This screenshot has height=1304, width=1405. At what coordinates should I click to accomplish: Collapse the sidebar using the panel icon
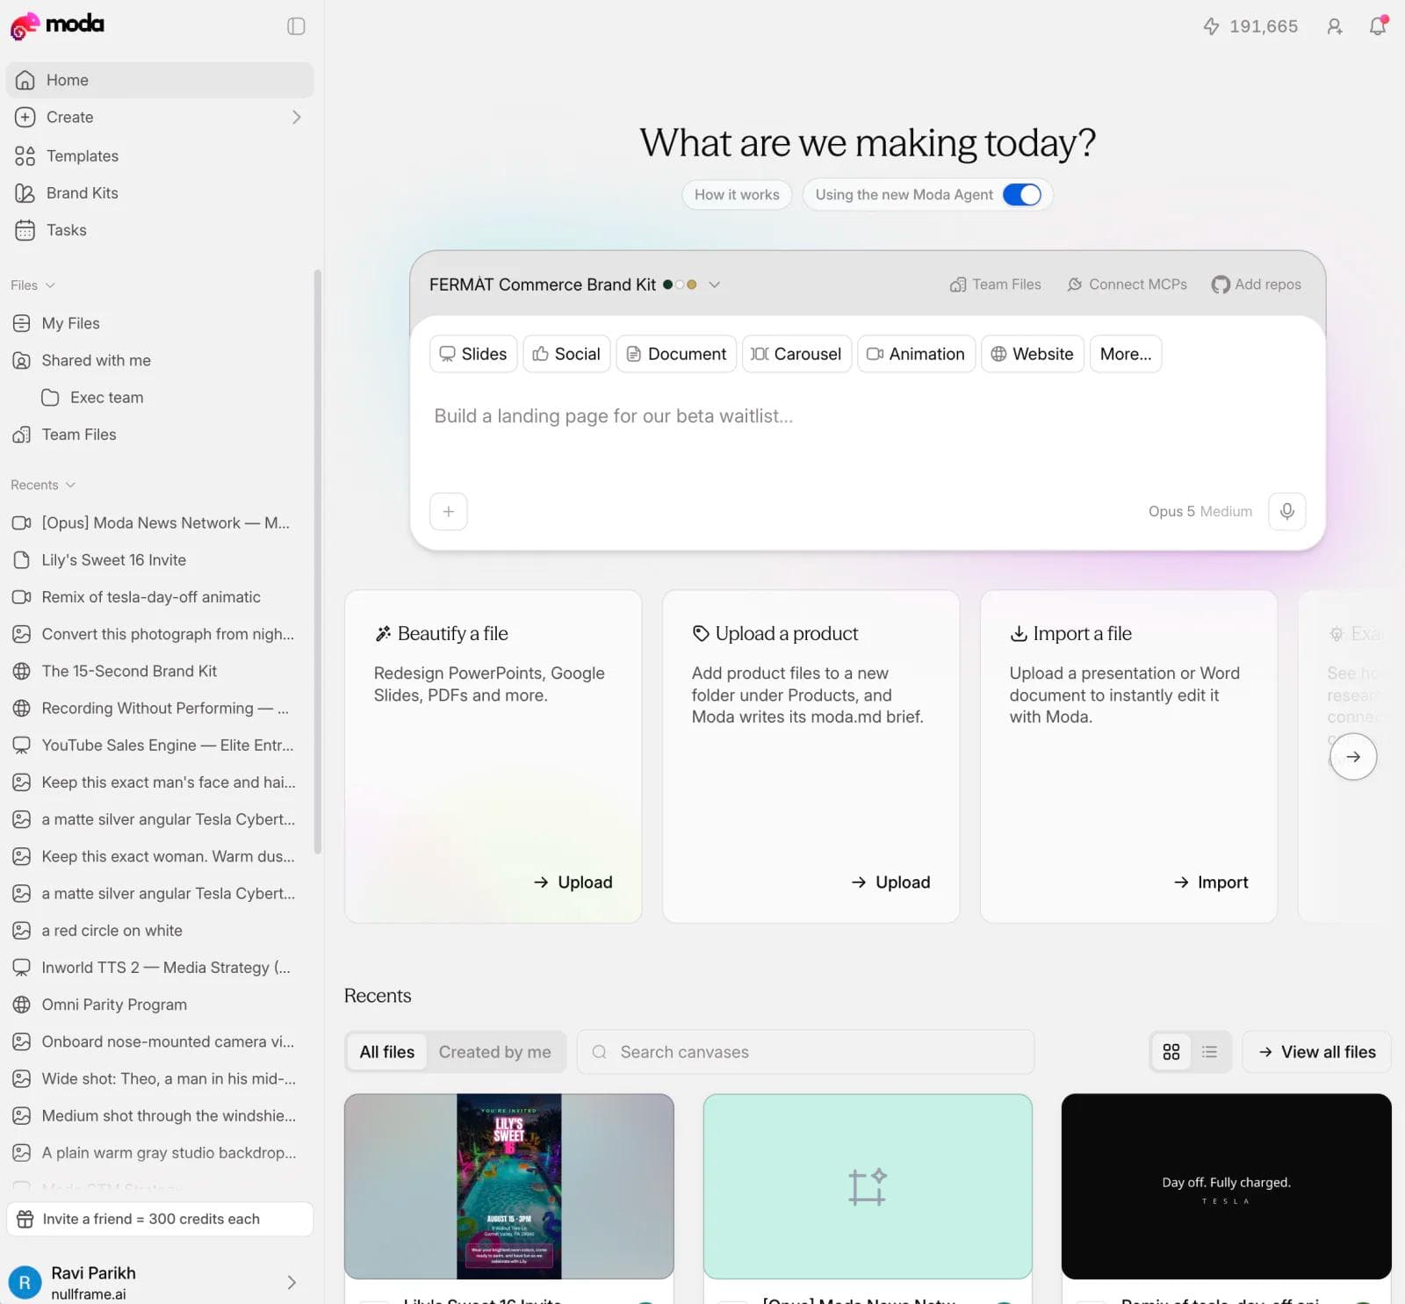296,26
